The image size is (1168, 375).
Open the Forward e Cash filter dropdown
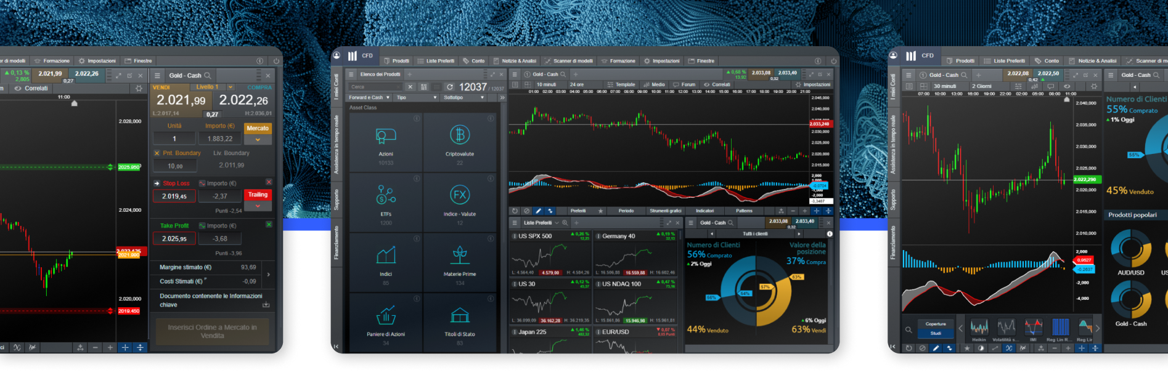point(369,97)
